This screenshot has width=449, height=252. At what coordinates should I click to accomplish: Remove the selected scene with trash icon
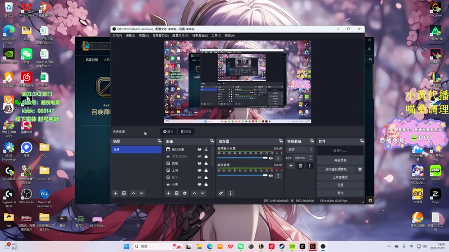pyautogui.click(x=124, y=193)
